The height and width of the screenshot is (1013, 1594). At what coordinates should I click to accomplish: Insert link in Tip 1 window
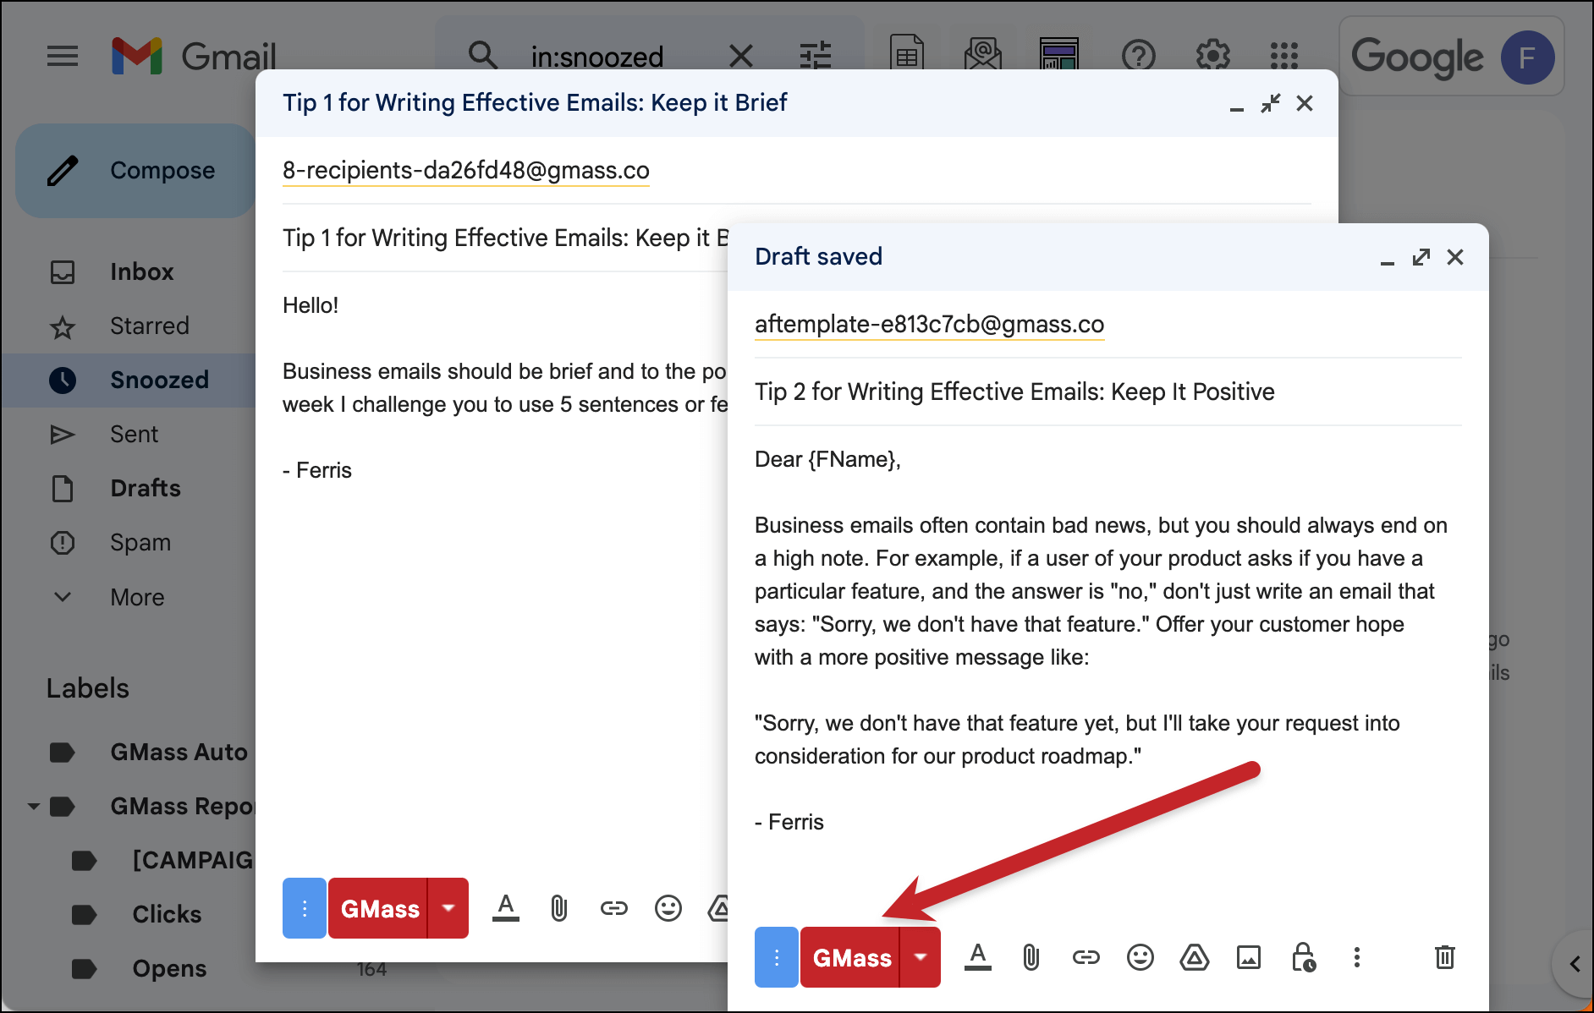point(614,909)
